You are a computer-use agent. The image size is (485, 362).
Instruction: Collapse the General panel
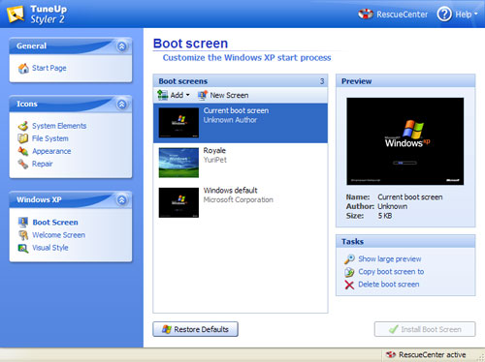121,46
